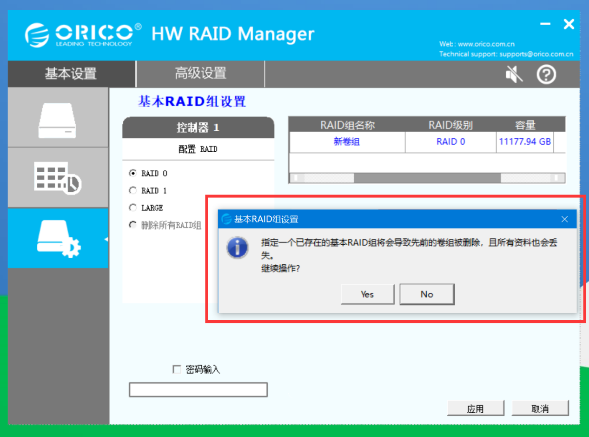The image size is (589, 437).
Task: Minimize the HW RAID Manager window
Action: (x=545, y=24)
